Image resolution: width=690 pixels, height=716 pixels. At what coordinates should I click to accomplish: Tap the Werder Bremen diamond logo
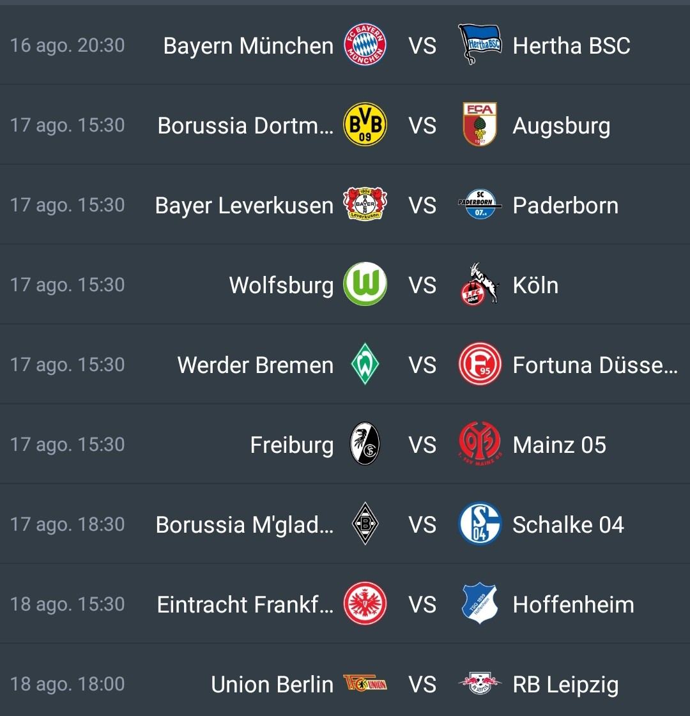click(x=365, y=364)
